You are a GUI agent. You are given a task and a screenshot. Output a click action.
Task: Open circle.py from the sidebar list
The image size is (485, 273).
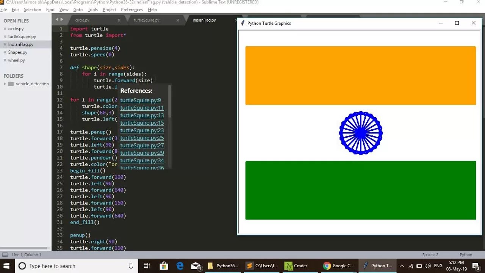(16, 29)
